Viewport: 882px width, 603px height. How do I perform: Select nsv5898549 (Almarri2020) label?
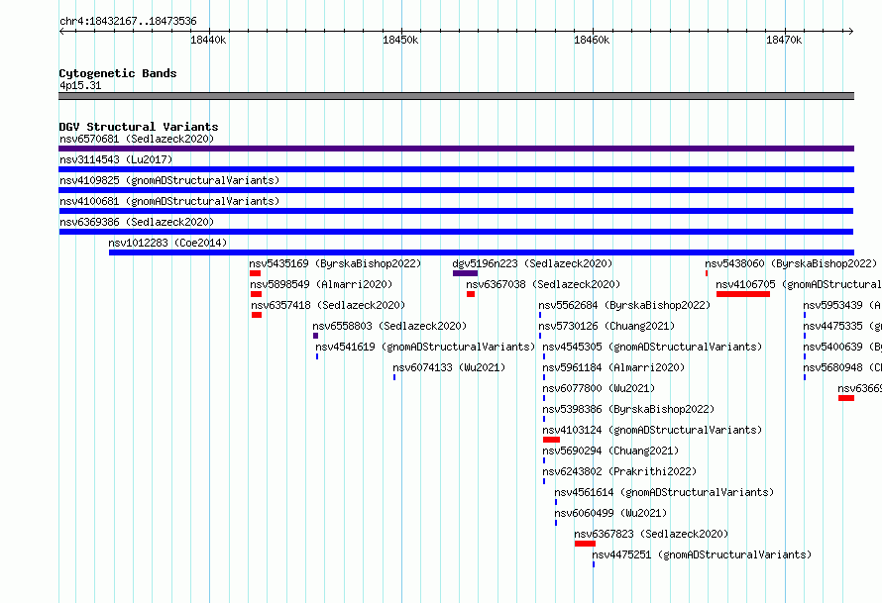click(x=321, y=284)
